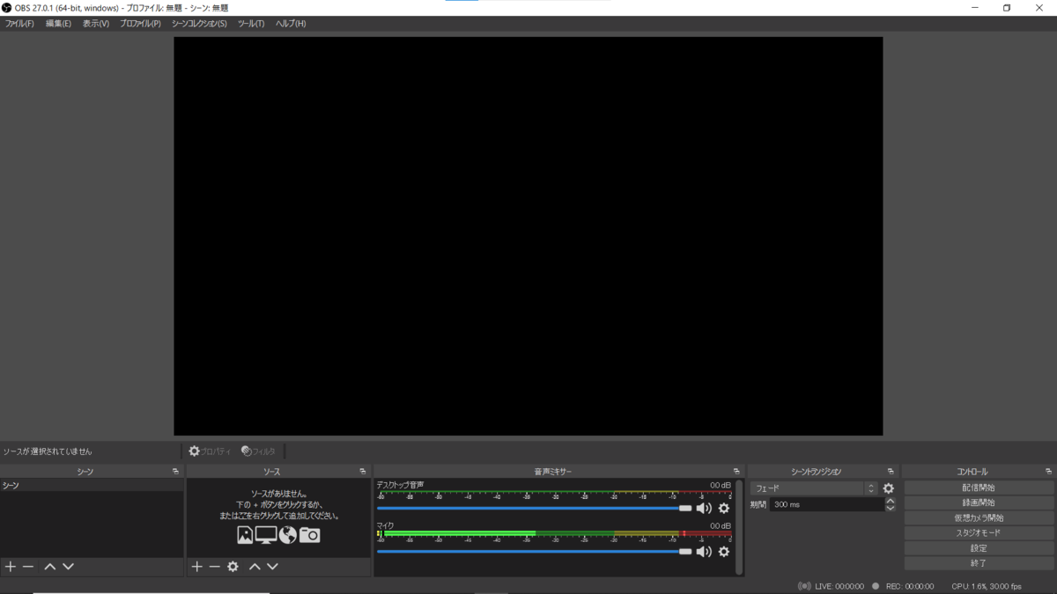
Task: Mute デスクトップ音声 speaker toggle
Action: coord(704,509)
